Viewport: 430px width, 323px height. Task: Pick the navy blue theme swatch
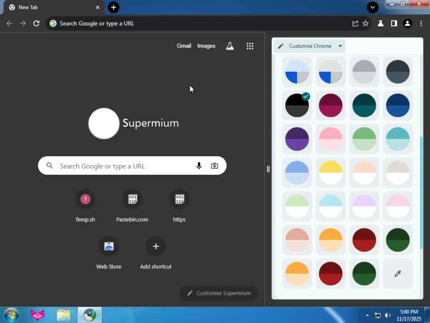[x=398, y=105]
